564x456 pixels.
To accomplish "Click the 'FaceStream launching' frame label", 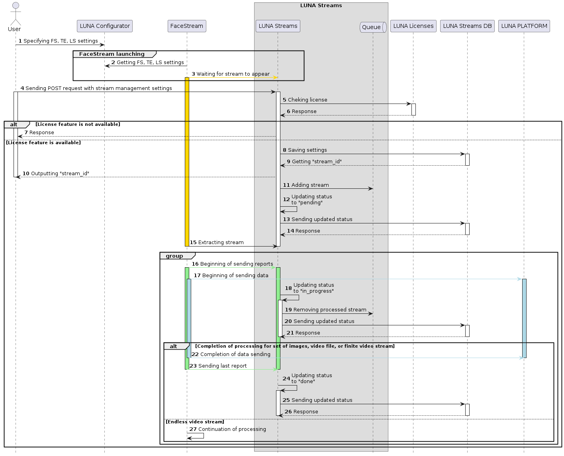I will coord(112,54).
